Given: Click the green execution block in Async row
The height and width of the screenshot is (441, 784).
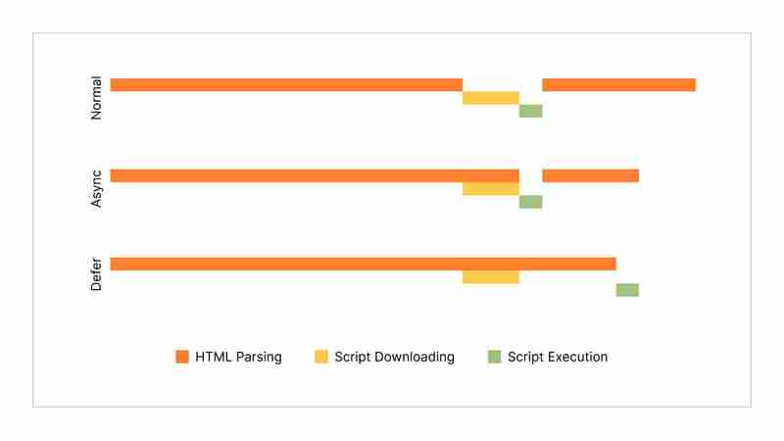Looking at the screenshot, I should click(x=530, y=202).
